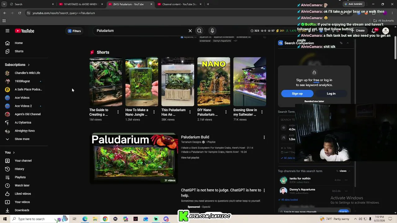Open Search Companion settings sliders icon
Viewport: 397px width, 223px height.
(x=341, y=43)
